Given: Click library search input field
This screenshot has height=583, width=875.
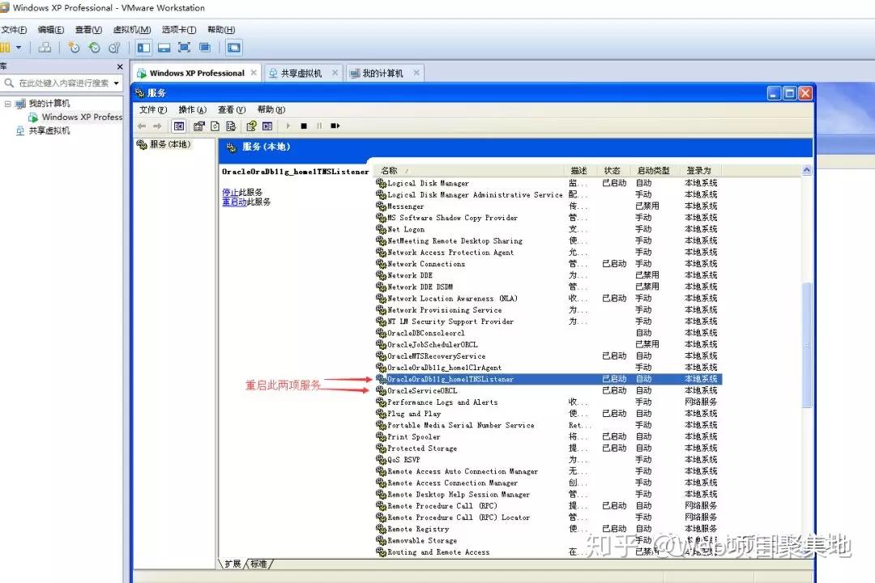Looking at the screenshot, I should pos(64,83).
